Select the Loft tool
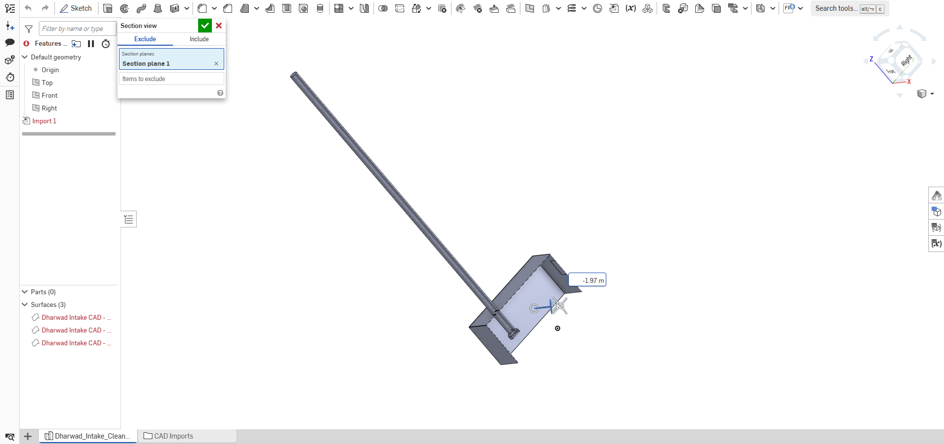944x444 pixels. [x=157, y=8]
